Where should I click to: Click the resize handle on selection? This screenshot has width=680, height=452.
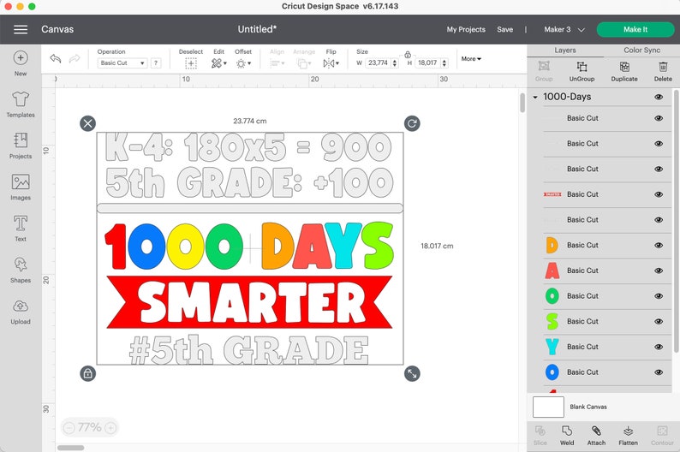point(412,373)
